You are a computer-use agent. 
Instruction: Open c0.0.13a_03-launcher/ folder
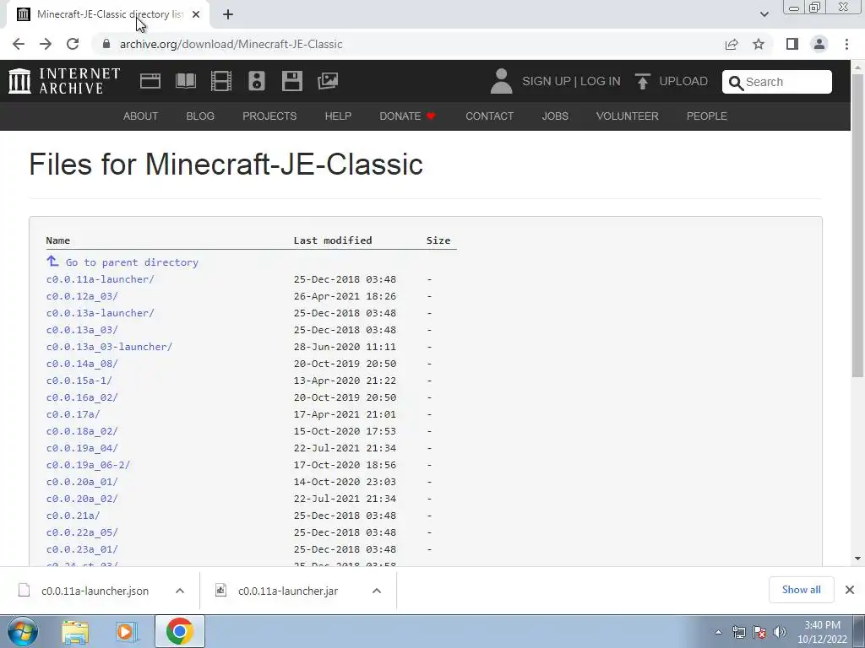coord(109,347)
